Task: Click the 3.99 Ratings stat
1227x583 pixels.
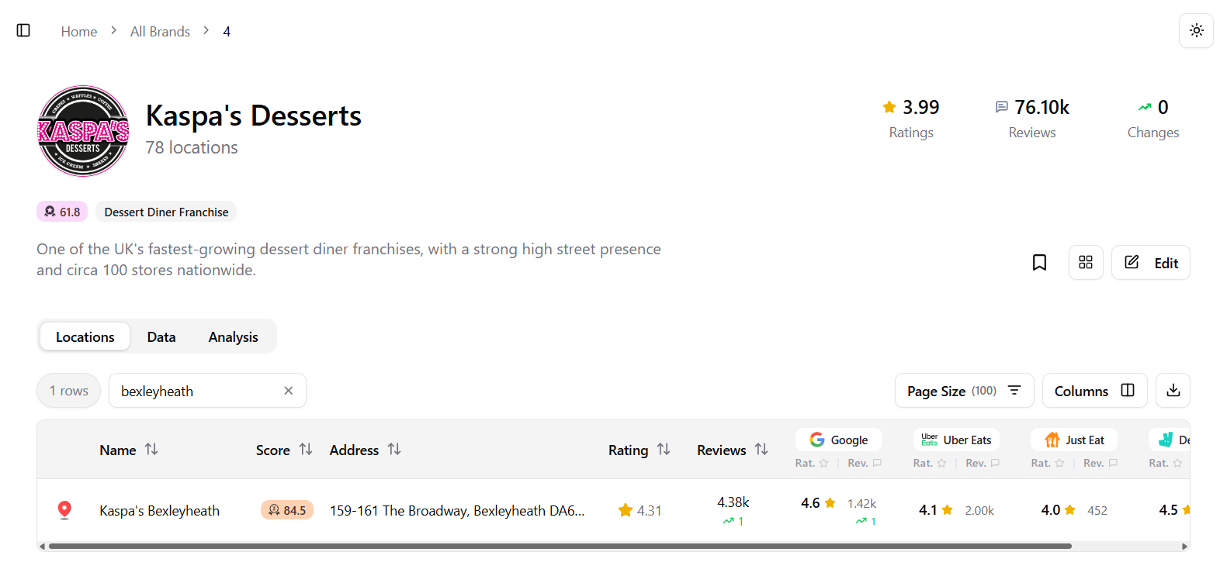Action: pyautogui.click(x=911, y=119)
